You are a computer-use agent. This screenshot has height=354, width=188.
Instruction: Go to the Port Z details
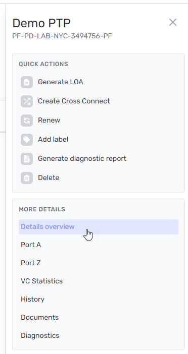click(31, 263)
